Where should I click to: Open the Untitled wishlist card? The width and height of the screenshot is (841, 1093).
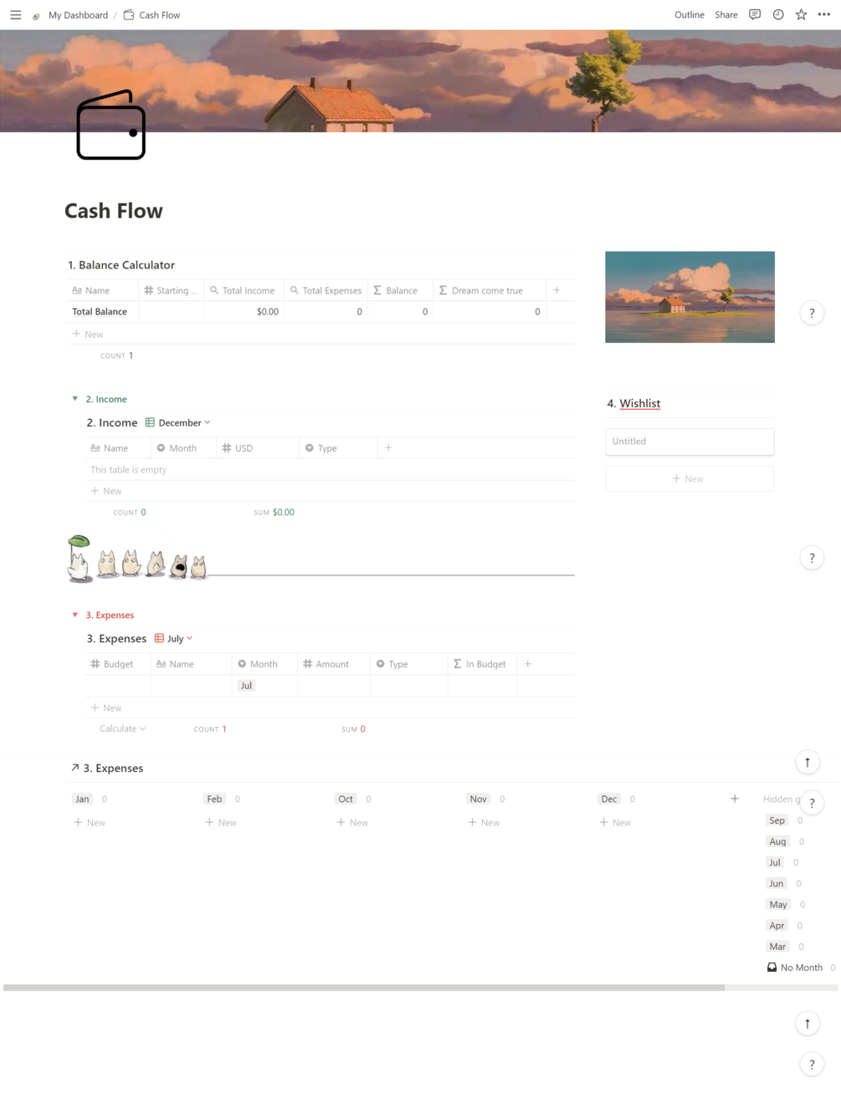690,442
